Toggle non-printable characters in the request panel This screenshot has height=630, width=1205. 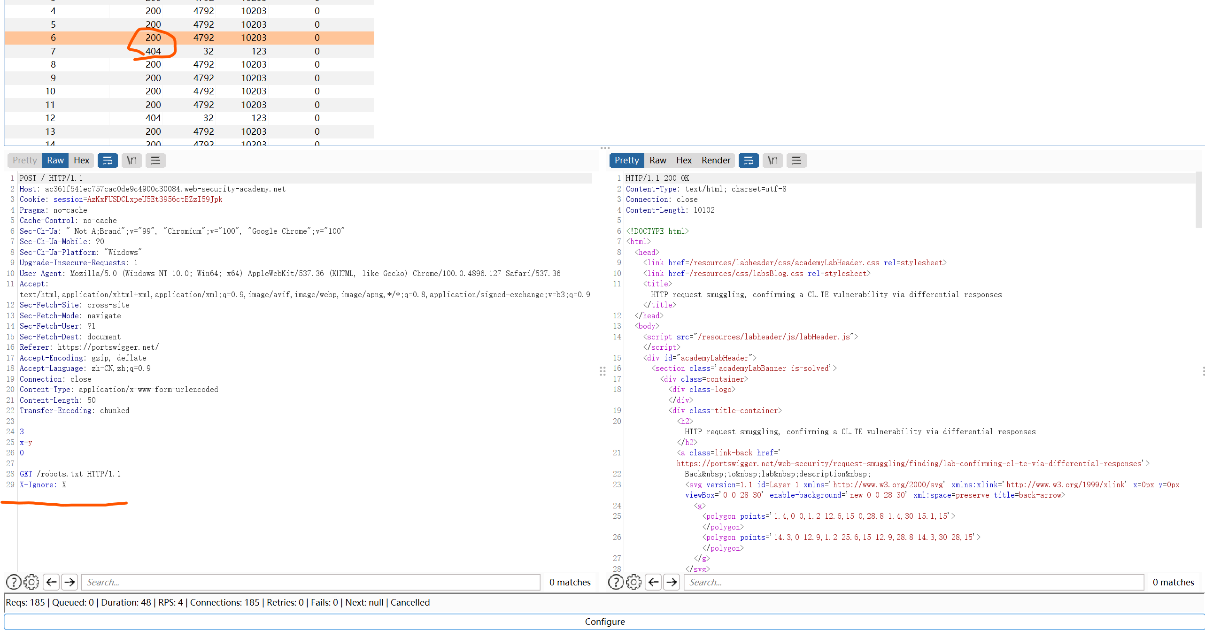[131, 161]
